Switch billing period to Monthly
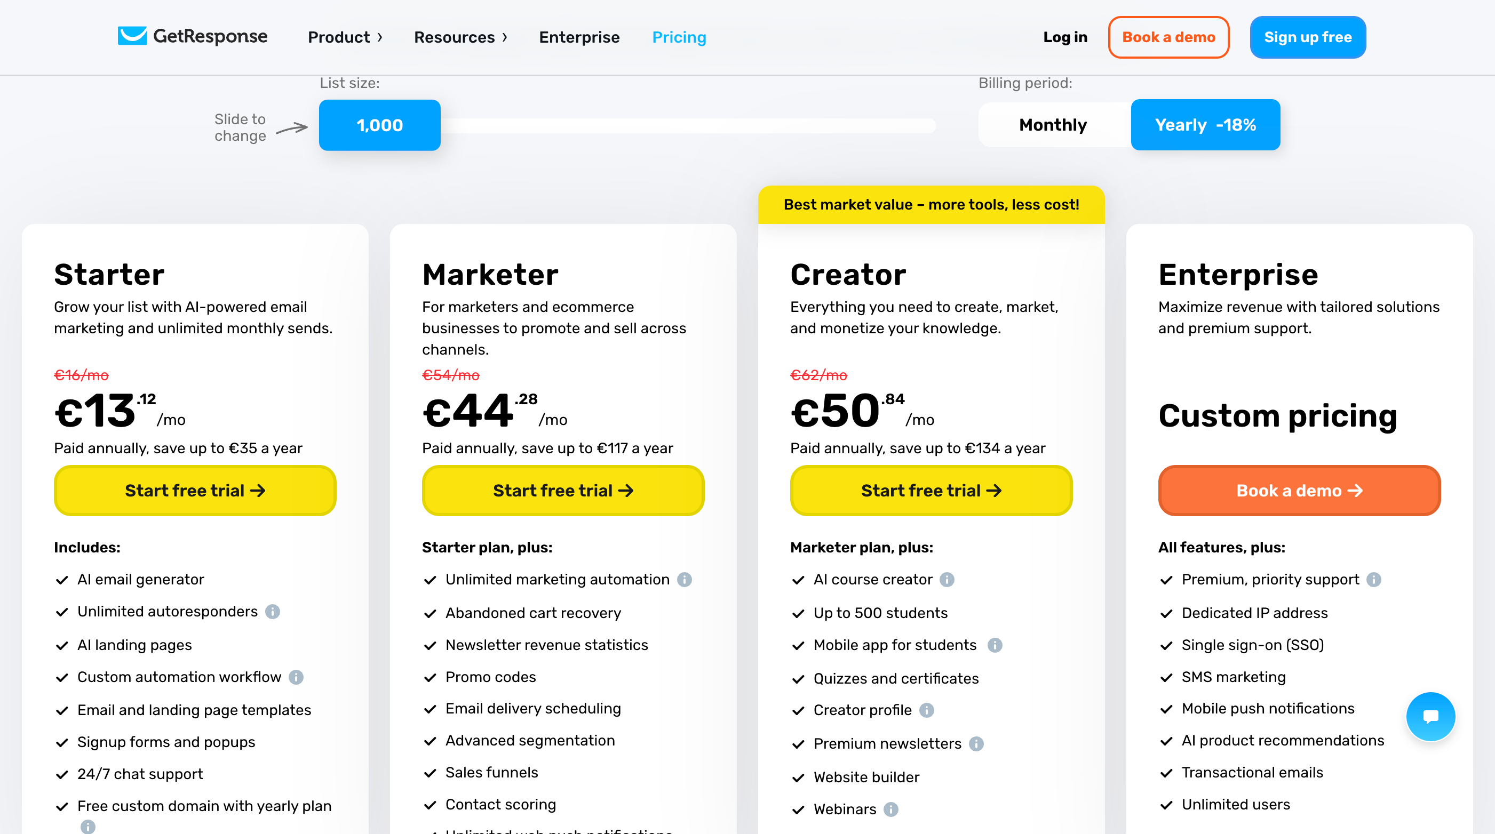The image size is (1495, 834). 1053,125
